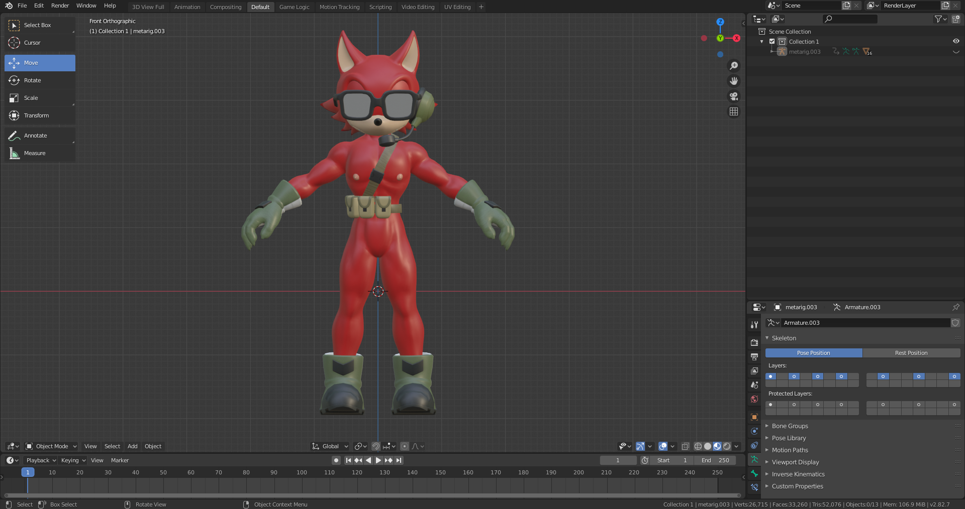This screenshot has width=965, height=509.
Task: Click the Cursor tool
Action: (x=32, y=43)
